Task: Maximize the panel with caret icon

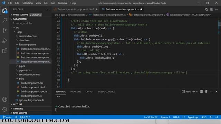Action: coord(211,92)
